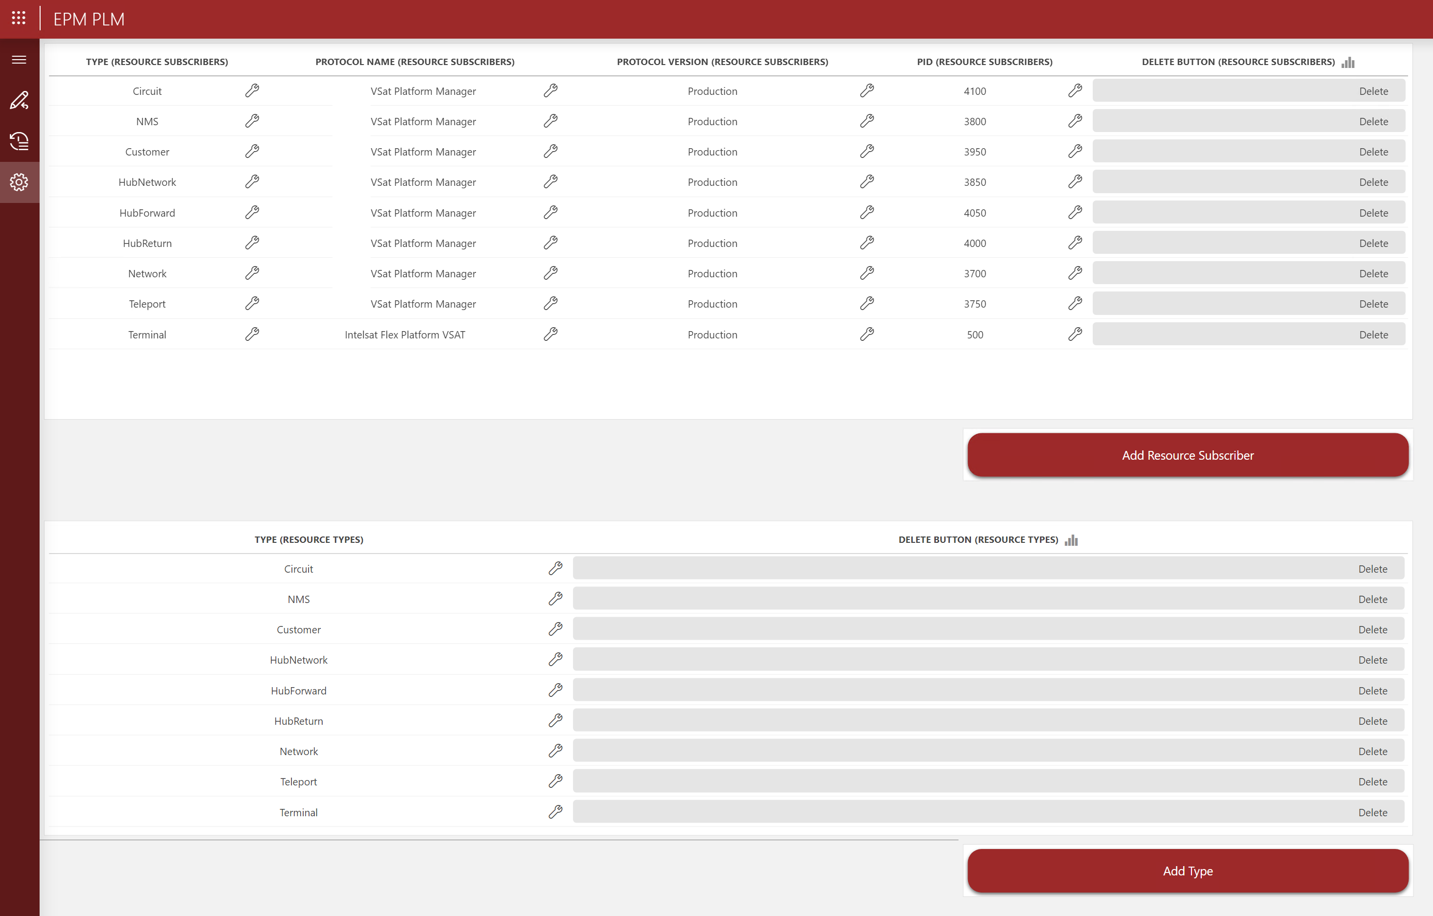Edit Type wrench for Circuit subscriber row
The image size is (1433, 916).
click(252, 90)
